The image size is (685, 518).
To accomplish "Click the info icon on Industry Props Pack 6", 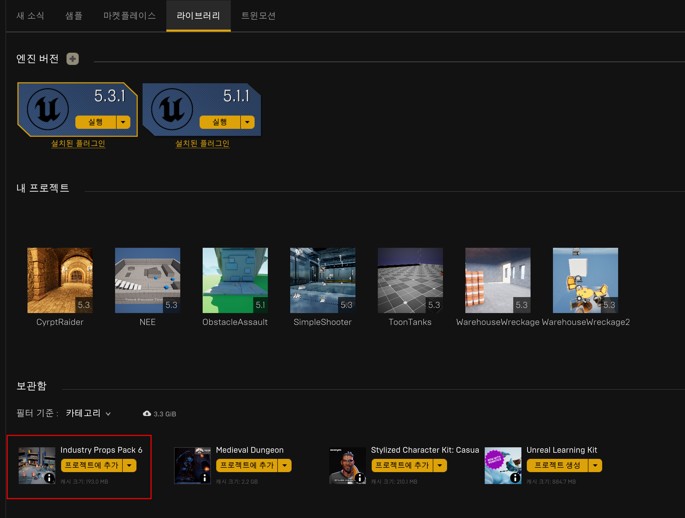I will tap(50, 478).
